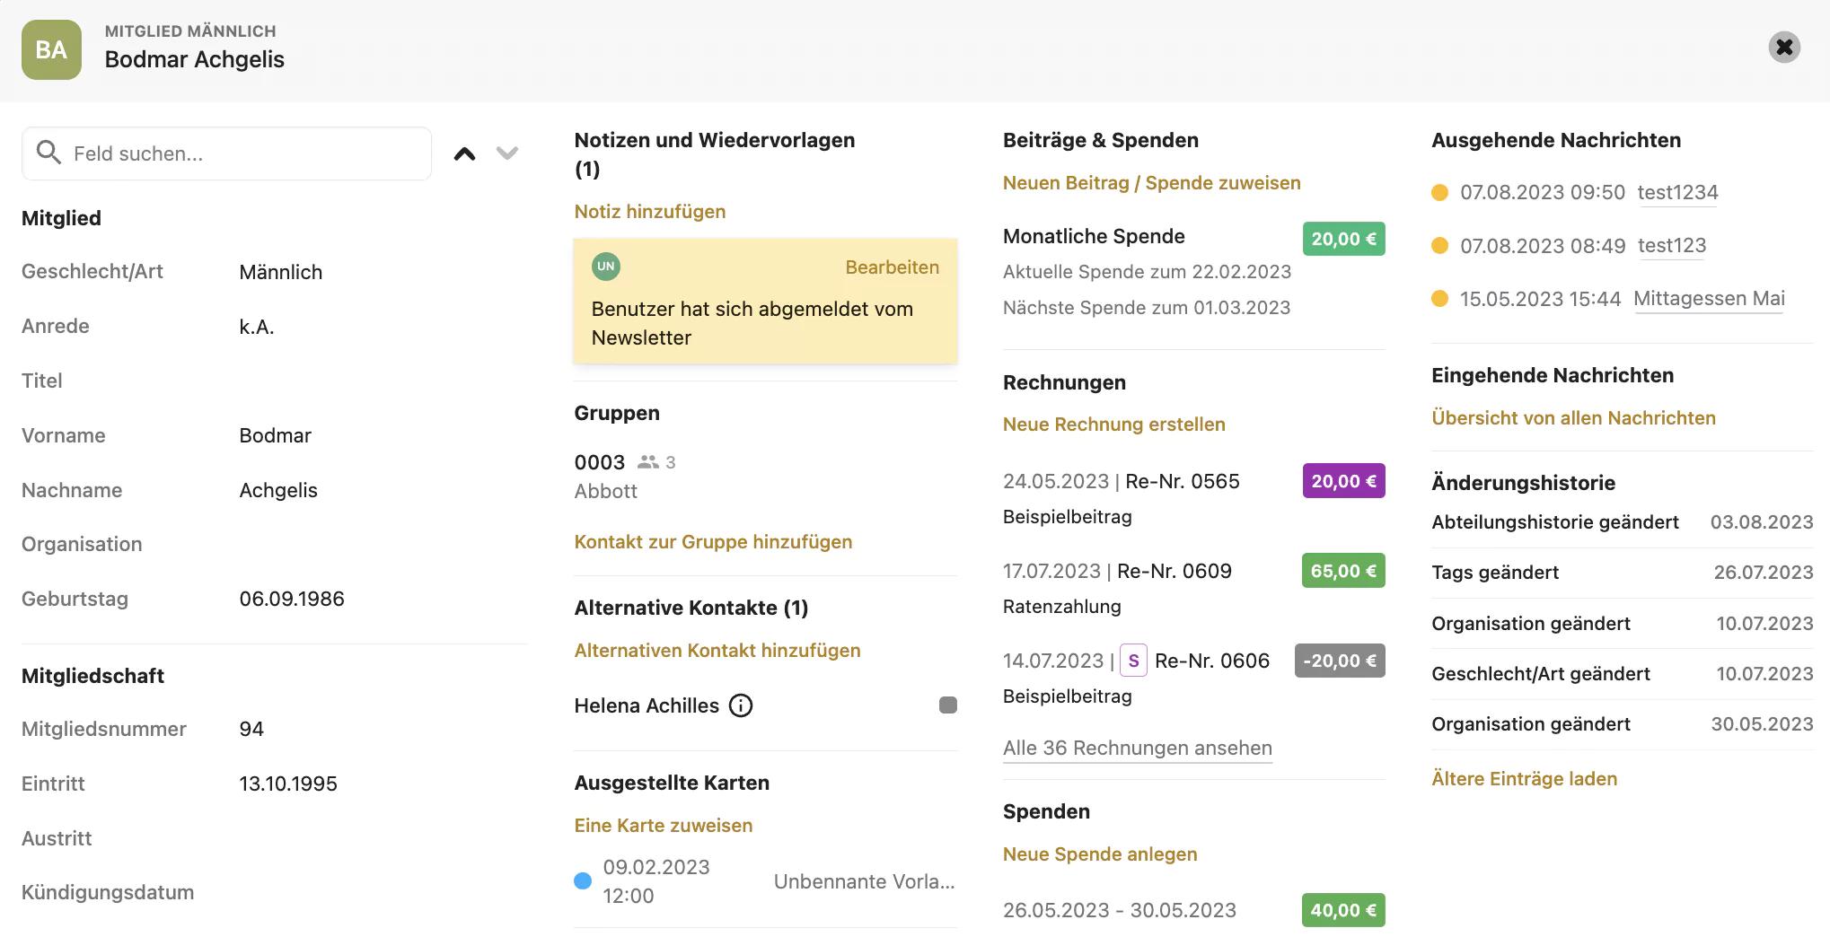This screenshot has height=937, width=1830.
Task: View all 36 invoices
Action: tap(1137, 749)
